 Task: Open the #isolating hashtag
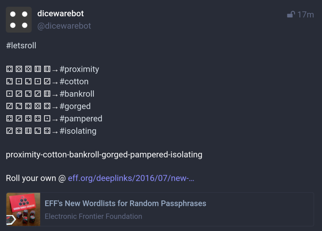(x=78, y=131)
